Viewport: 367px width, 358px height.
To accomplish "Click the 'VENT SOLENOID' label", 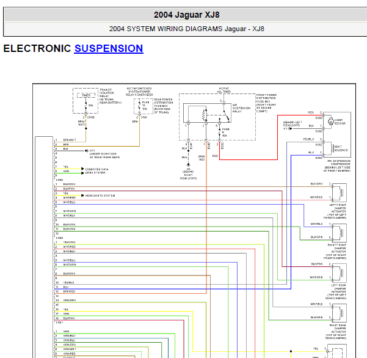I will 341,148.
